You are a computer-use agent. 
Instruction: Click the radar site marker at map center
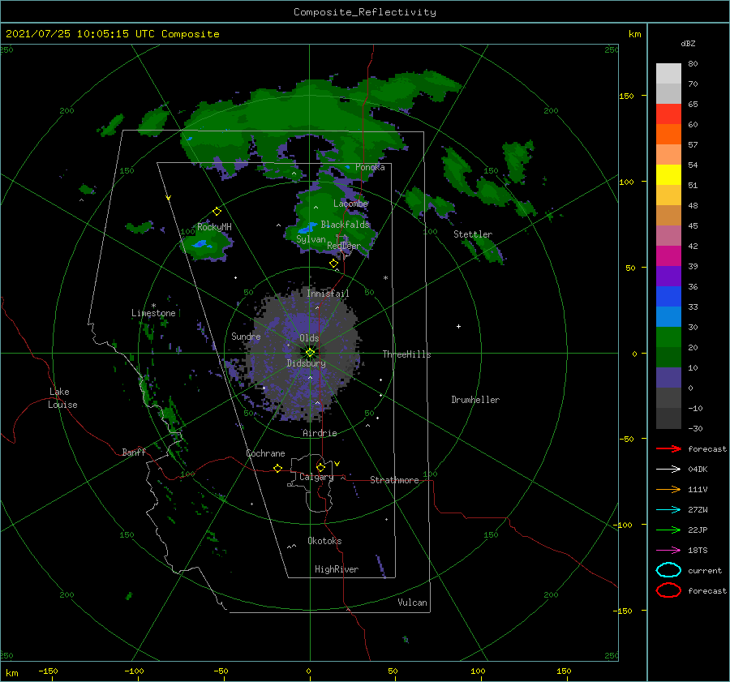pyautogui.click(x=310, y=353)
